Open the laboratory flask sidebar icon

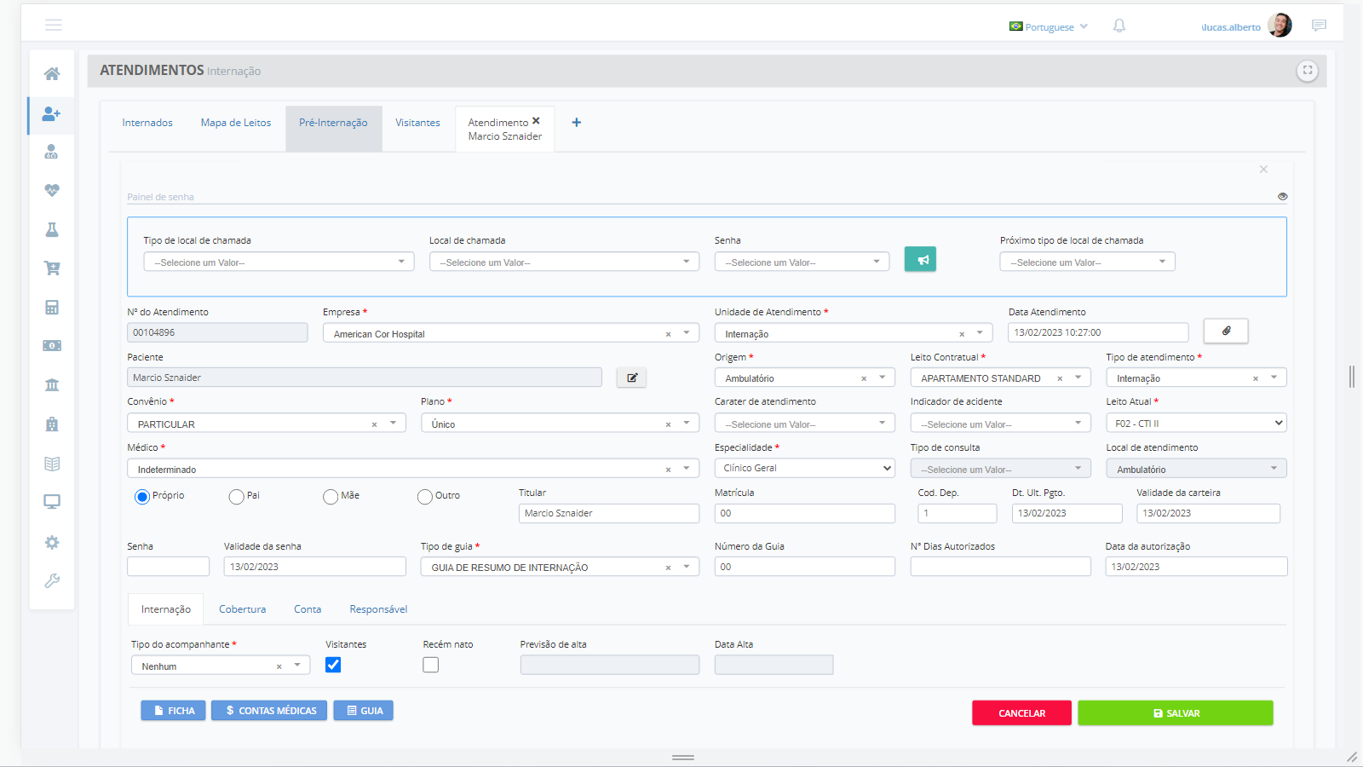point(52,229)
